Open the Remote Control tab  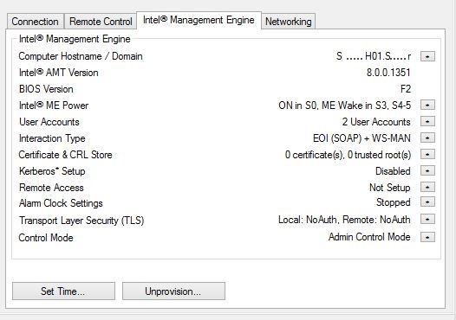(x=101, y=21)
